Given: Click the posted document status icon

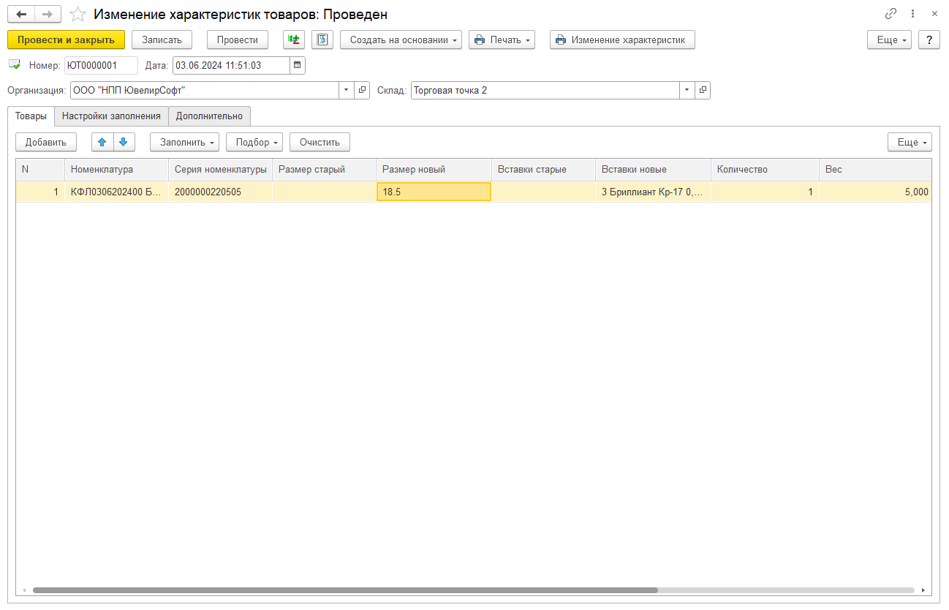Looking at the screenshot, I should (15, 65).
